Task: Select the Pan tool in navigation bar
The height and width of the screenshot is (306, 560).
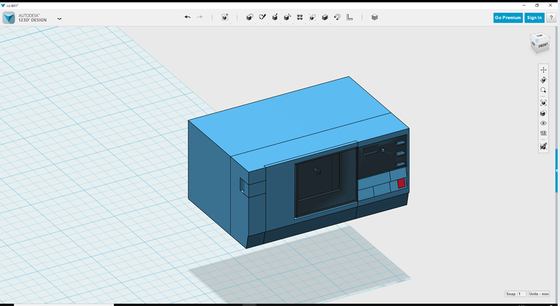Action: pyautogui.click(x=543, y=70)
